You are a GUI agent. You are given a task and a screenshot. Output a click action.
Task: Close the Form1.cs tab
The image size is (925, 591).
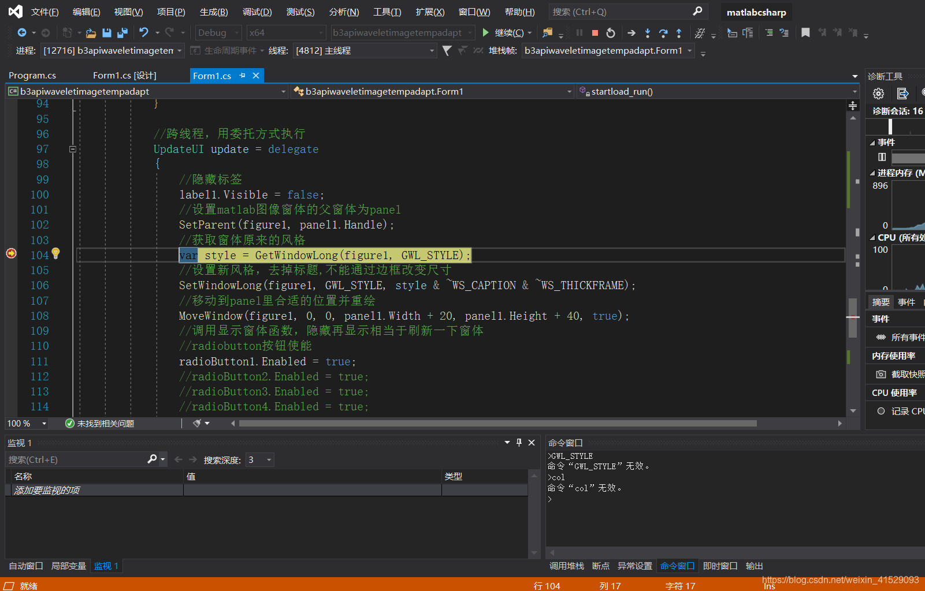click(x=256, y=76)
